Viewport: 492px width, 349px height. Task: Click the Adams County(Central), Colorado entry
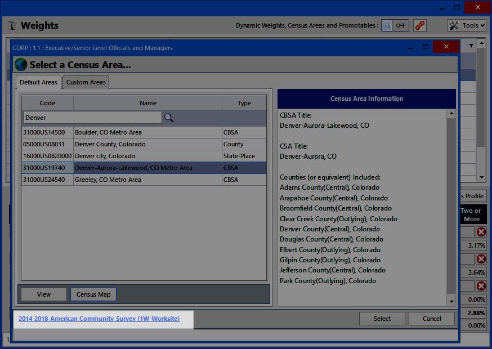coord(329,187)
